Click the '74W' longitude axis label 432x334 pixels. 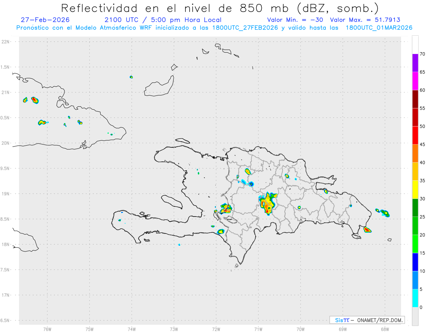point(132,329)
